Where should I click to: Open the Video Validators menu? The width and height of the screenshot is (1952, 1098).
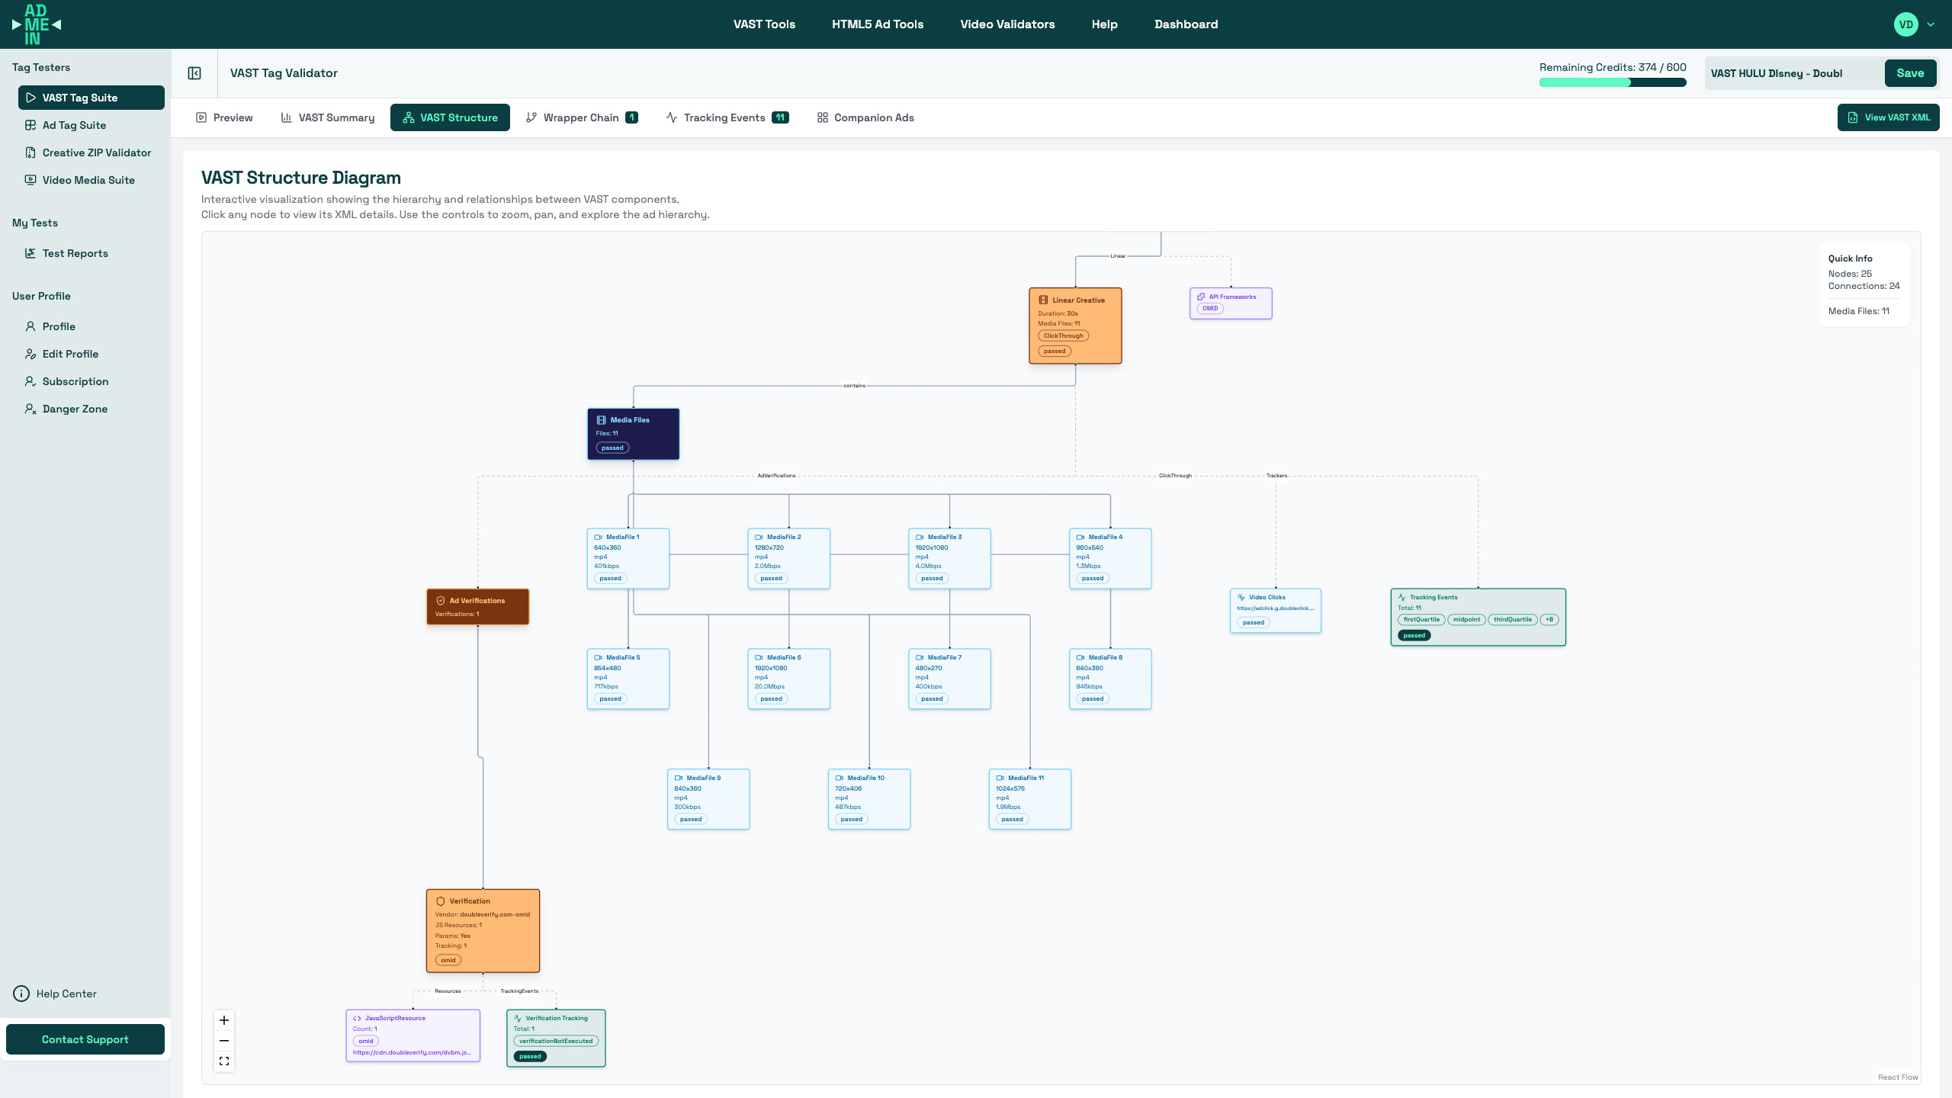coord(1007,24)
